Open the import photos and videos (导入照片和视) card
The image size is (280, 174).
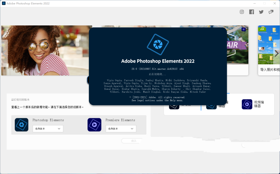point(269,50)
